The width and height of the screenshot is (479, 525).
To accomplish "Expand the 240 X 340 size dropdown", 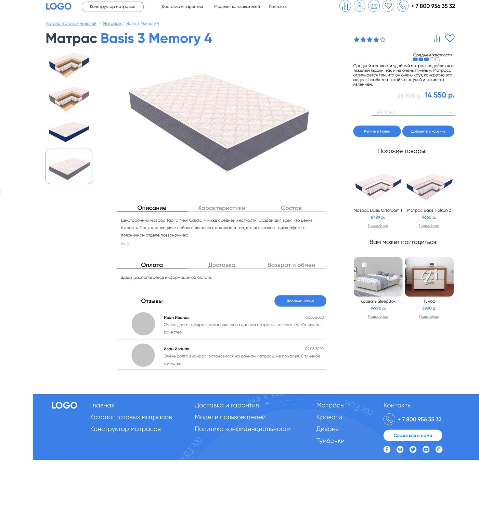I will 413,112.
